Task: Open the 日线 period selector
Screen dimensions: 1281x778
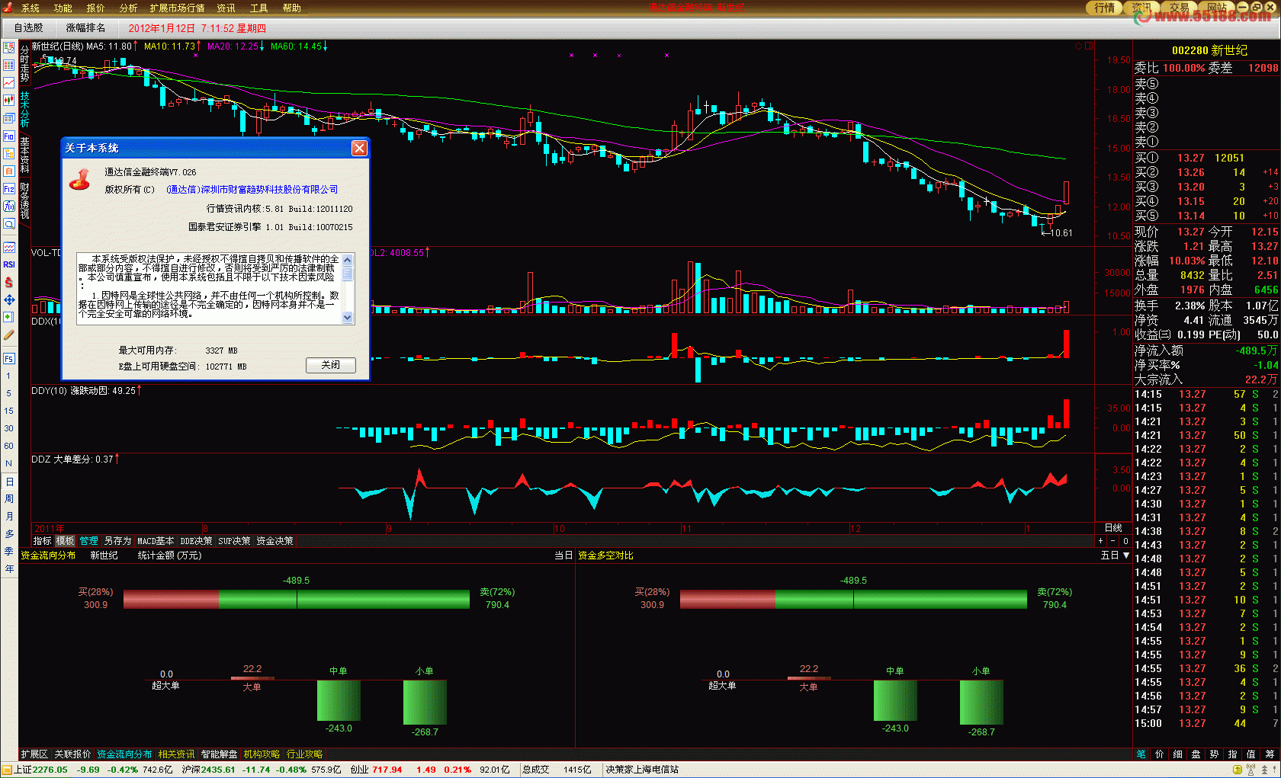Action: click(x=1113, y=528)
